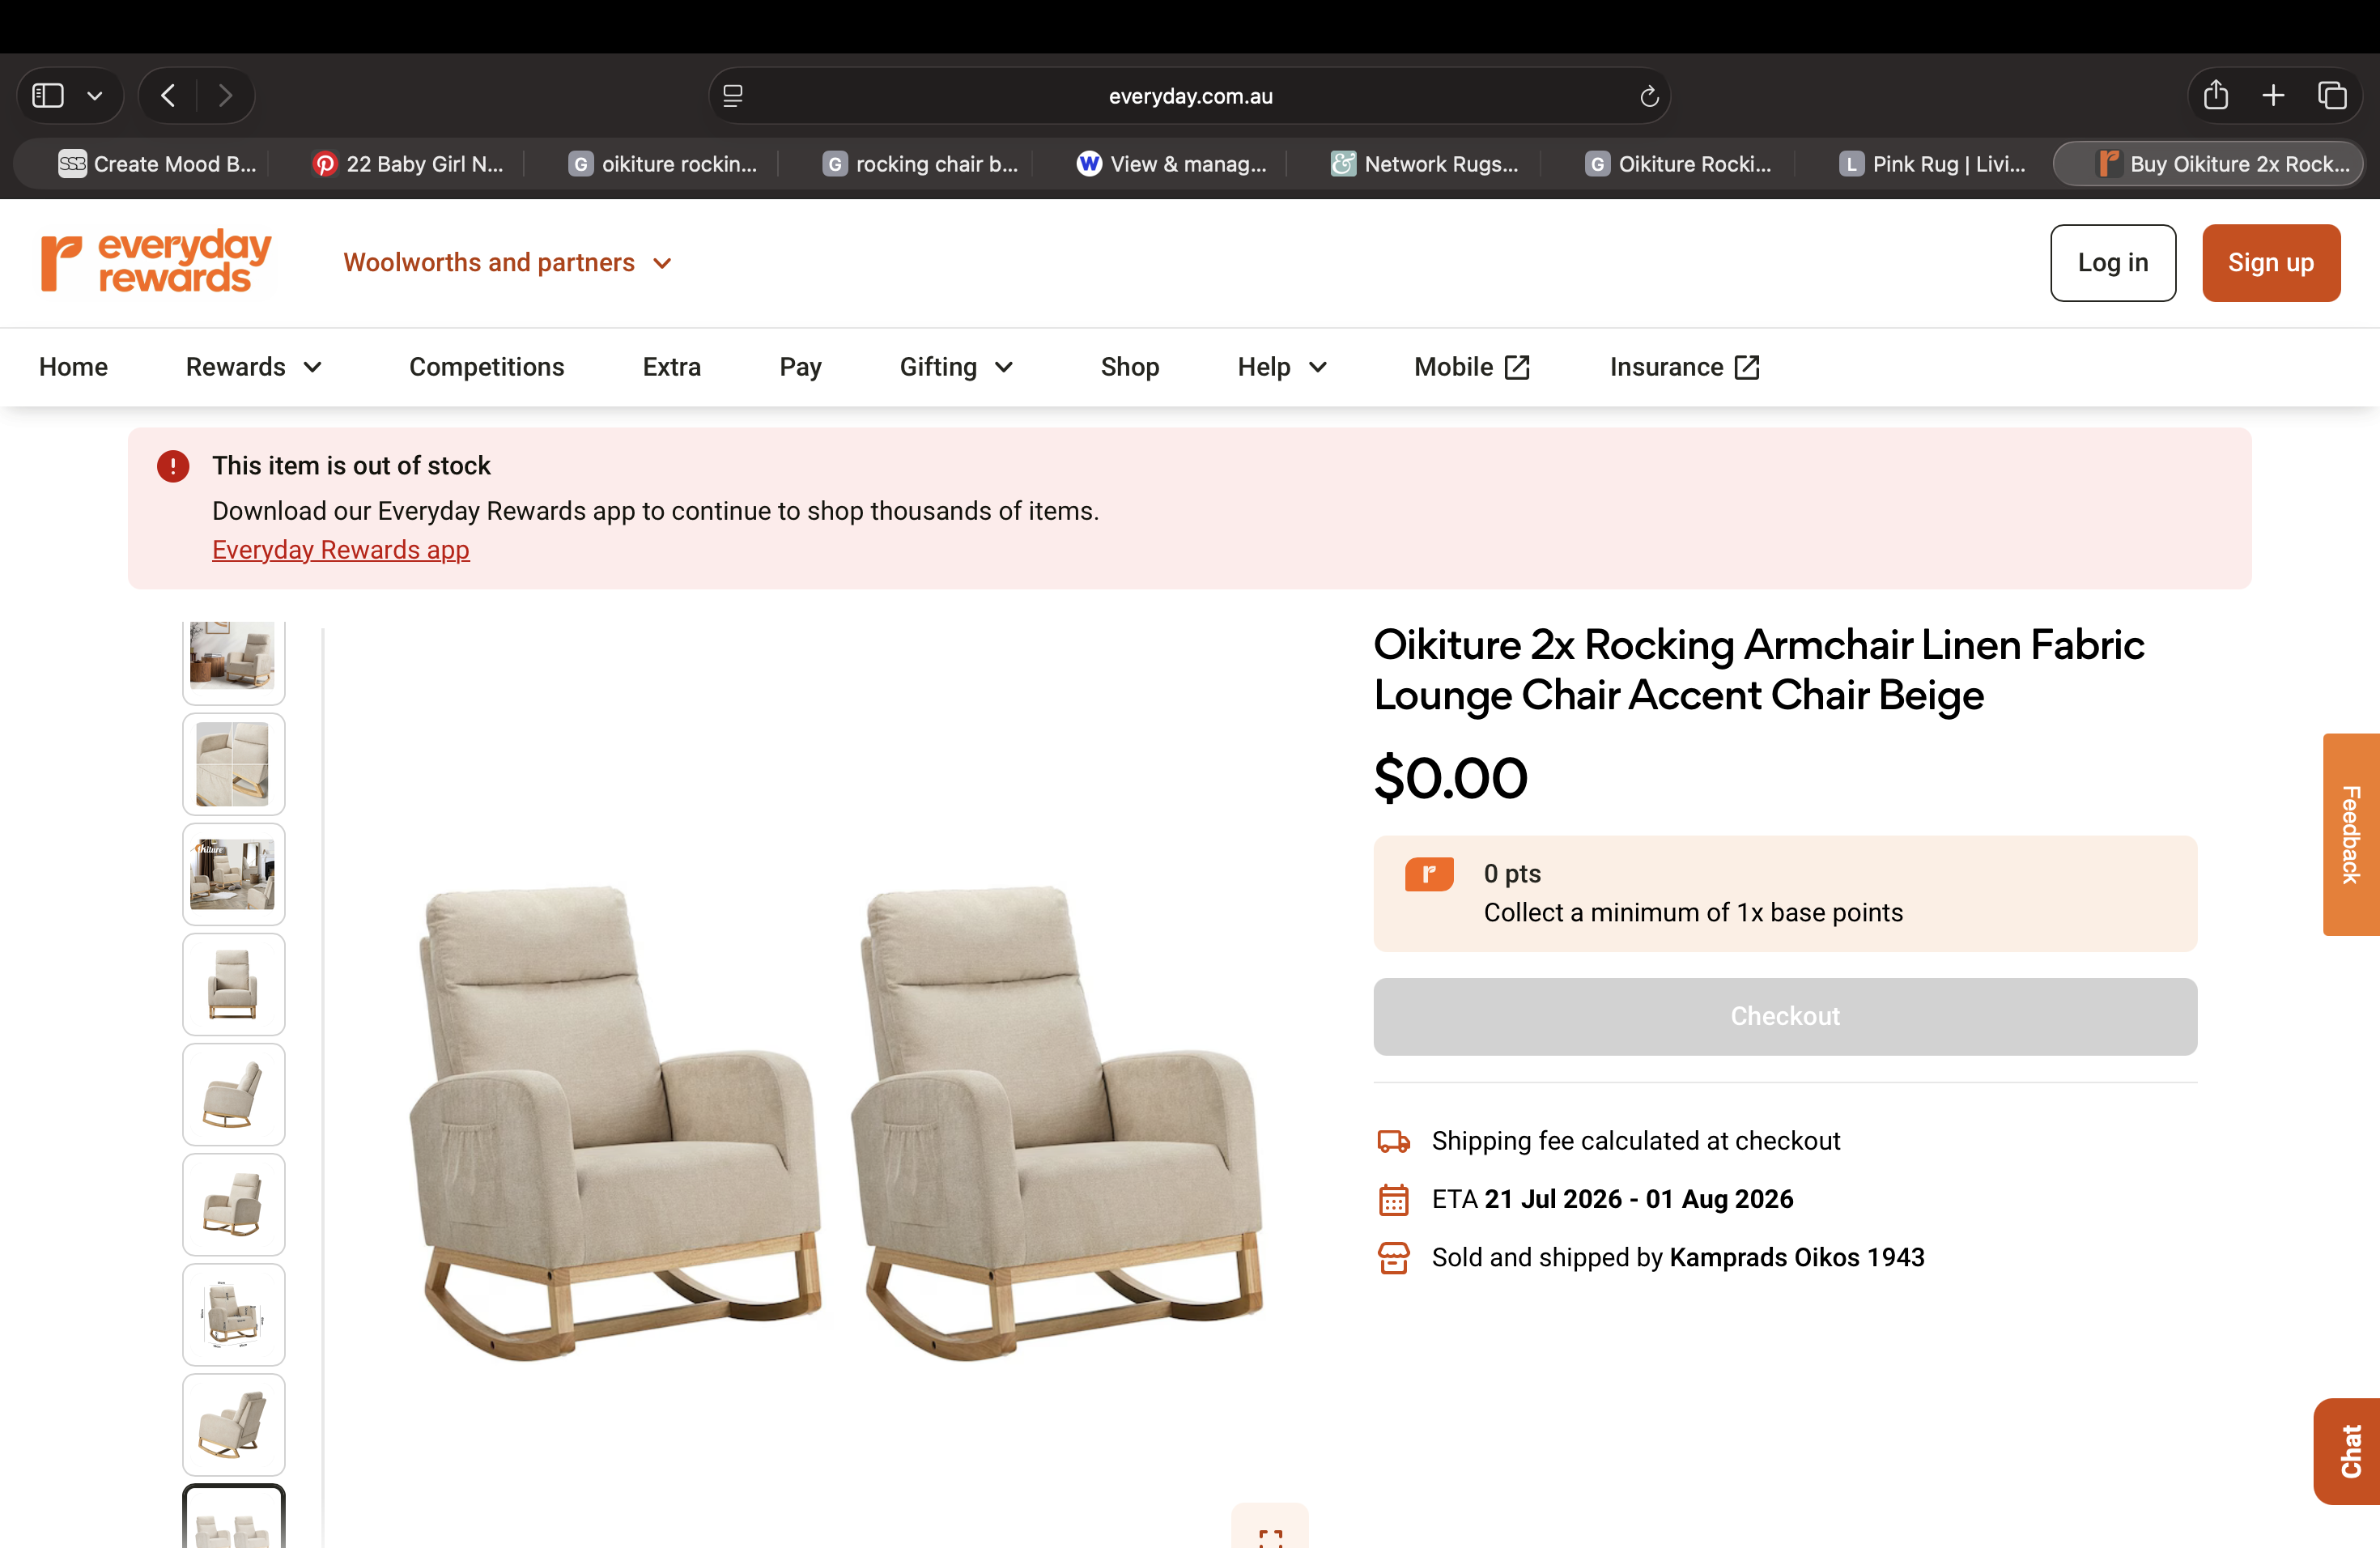Click the Kamprads Oikos 1943 seller name
This screenshot has height=1548, width=2380.
[x=1797, y=1257]
